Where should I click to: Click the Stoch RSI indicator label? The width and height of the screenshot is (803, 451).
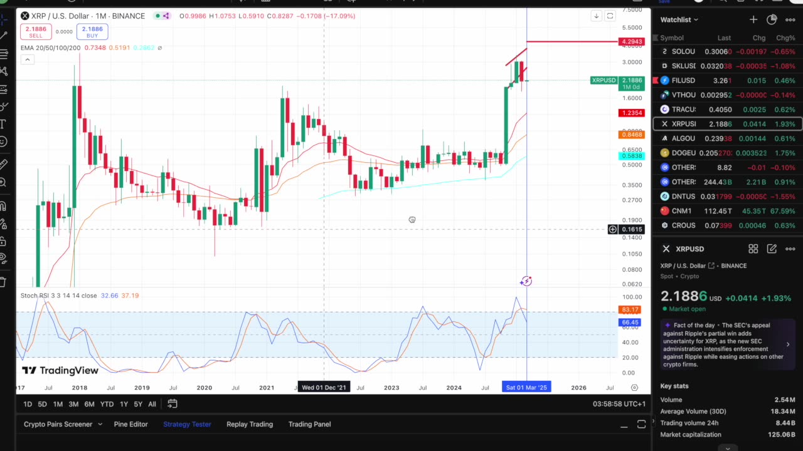click(x=58, y=295)
